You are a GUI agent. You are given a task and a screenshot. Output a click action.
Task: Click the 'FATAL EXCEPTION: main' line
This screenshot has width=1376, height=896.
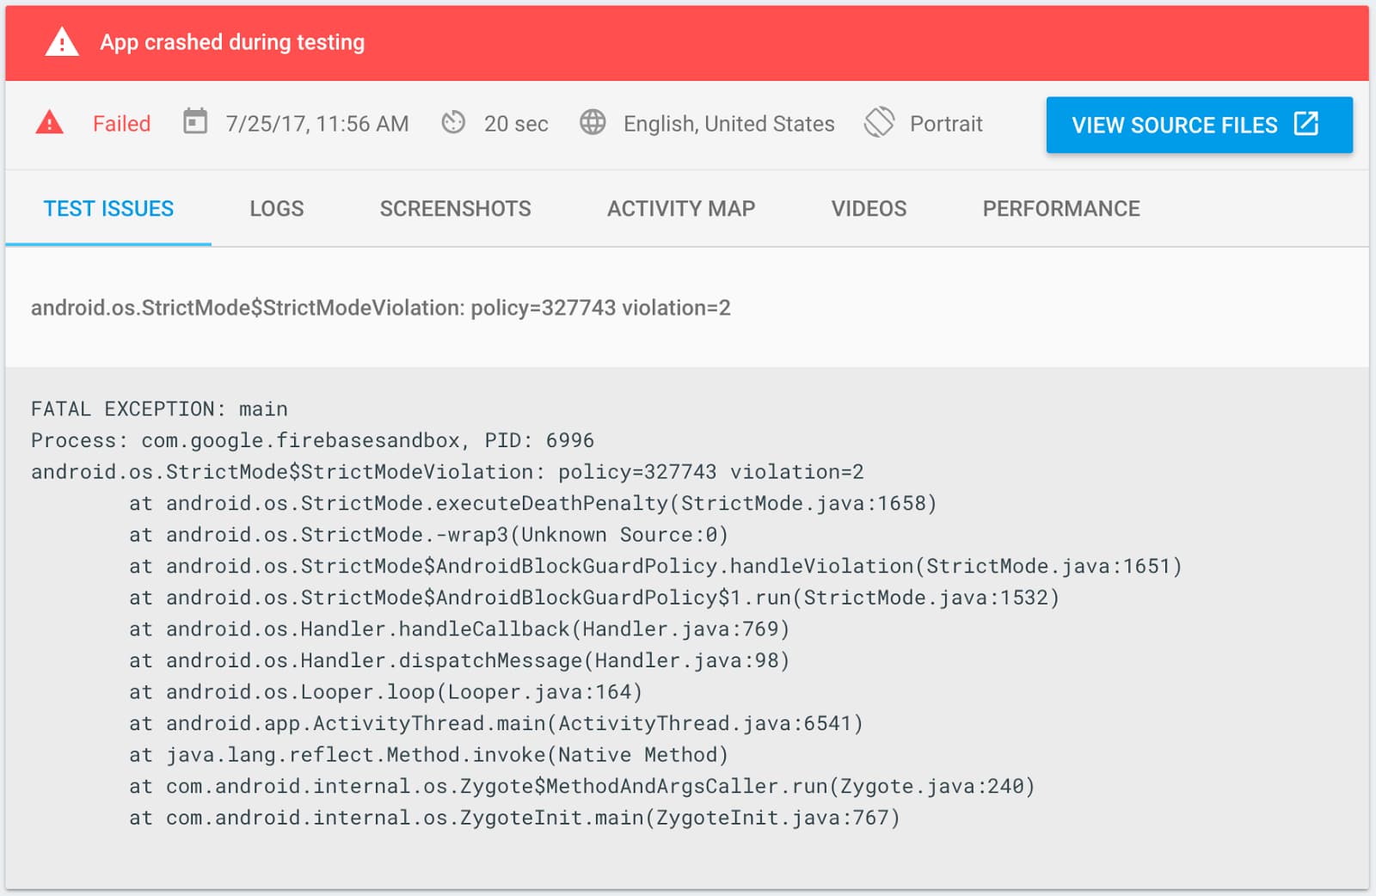point(159,409)
